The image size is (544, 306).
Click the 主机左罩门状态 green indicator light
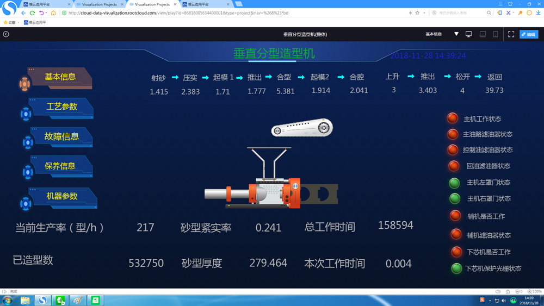454,183
